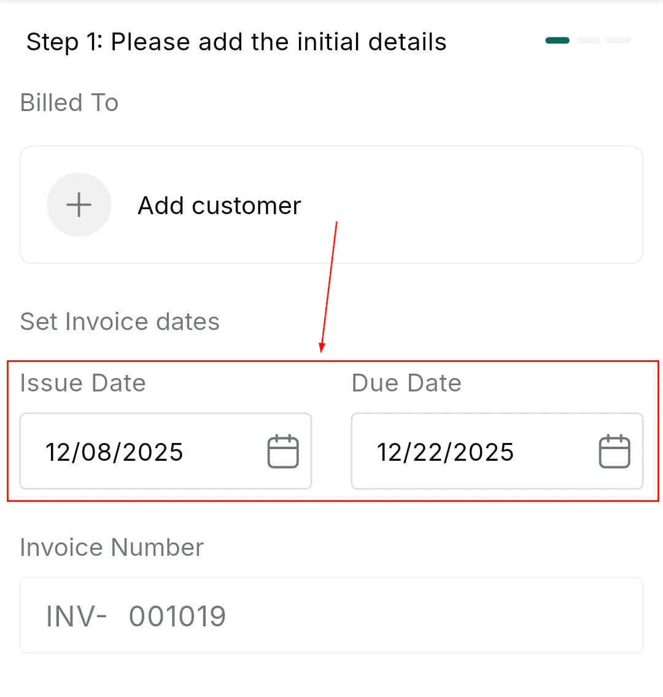Click the Invoice Number field showing 001019
Image resolution: width=663 pixels, height=697 pixels.
[x=331, y=615]
